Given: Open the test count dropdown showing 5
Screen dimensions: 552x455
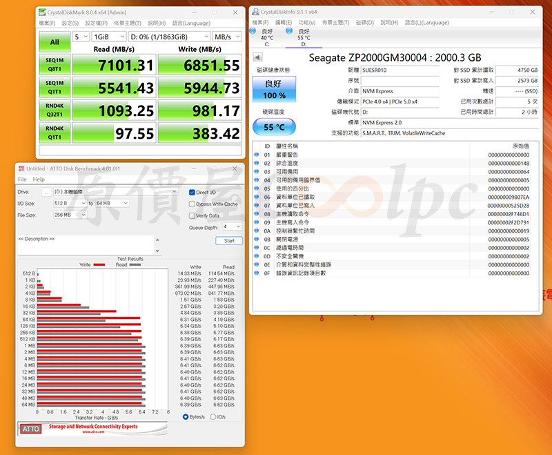Looking at the screenshot, I should click(x=81, y=37).
